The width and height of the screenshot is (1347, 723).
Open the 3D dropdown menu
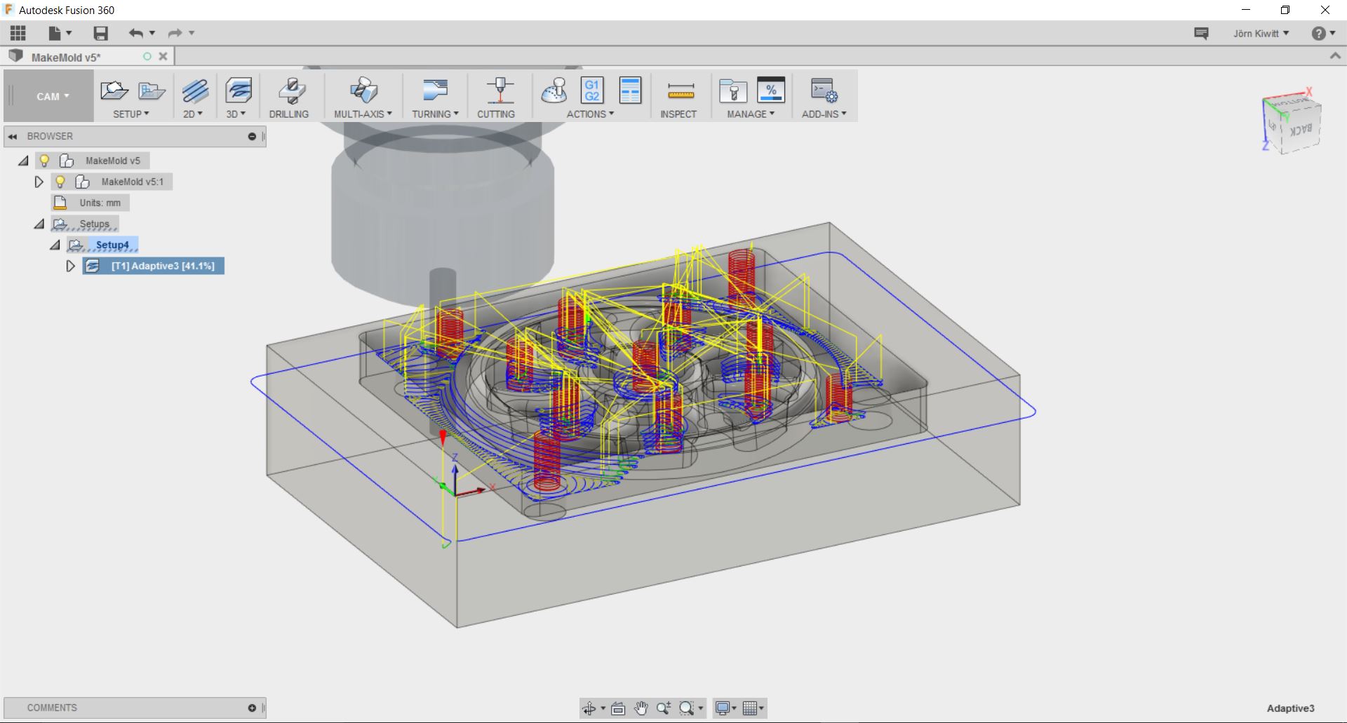236,114
